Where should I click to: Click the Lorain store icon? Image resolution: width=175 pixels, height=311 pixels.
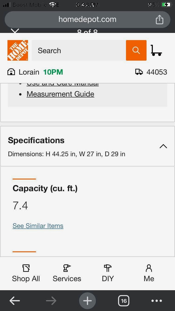click(x=11, y=72)
